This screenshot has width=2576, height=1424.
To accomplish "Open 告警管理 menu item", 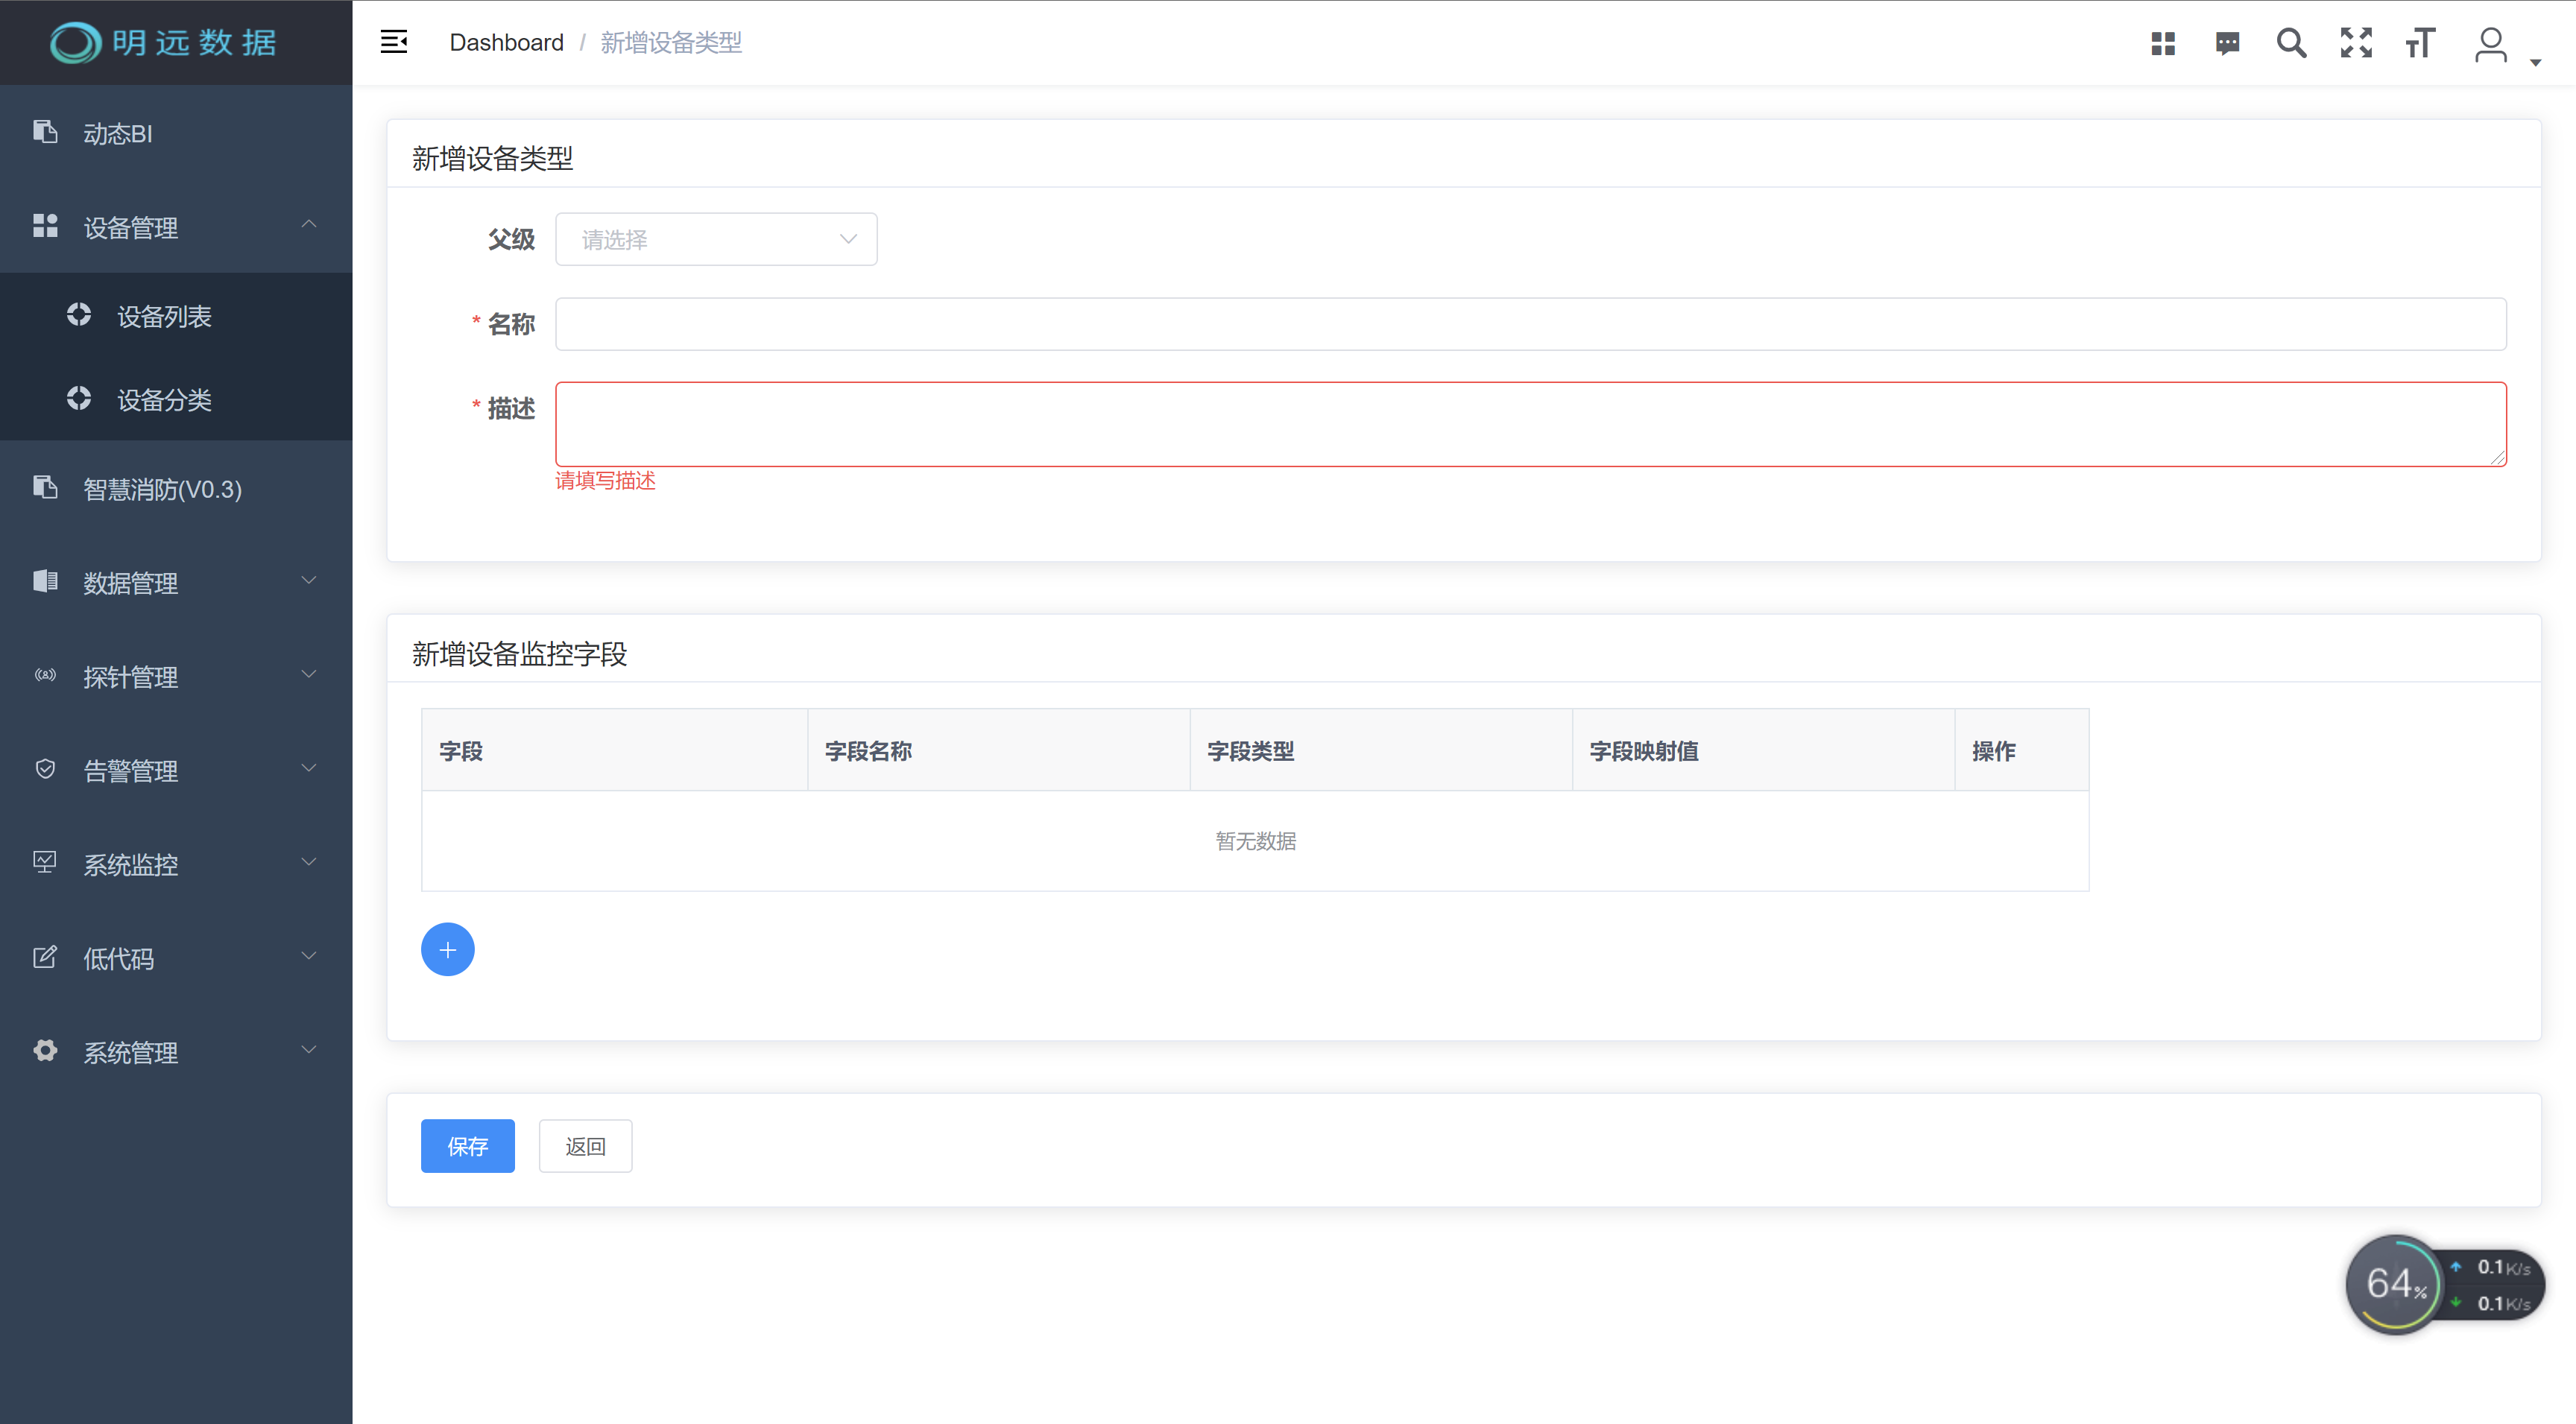I will (x=176, y=771).
